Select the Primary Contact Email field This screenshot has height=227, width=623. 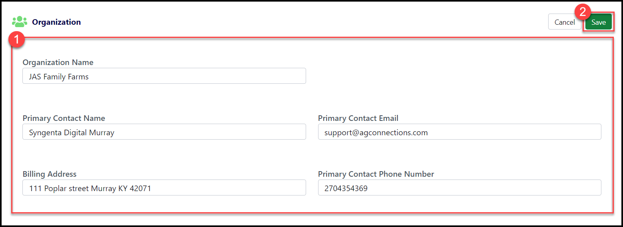(x=459, y=132)
